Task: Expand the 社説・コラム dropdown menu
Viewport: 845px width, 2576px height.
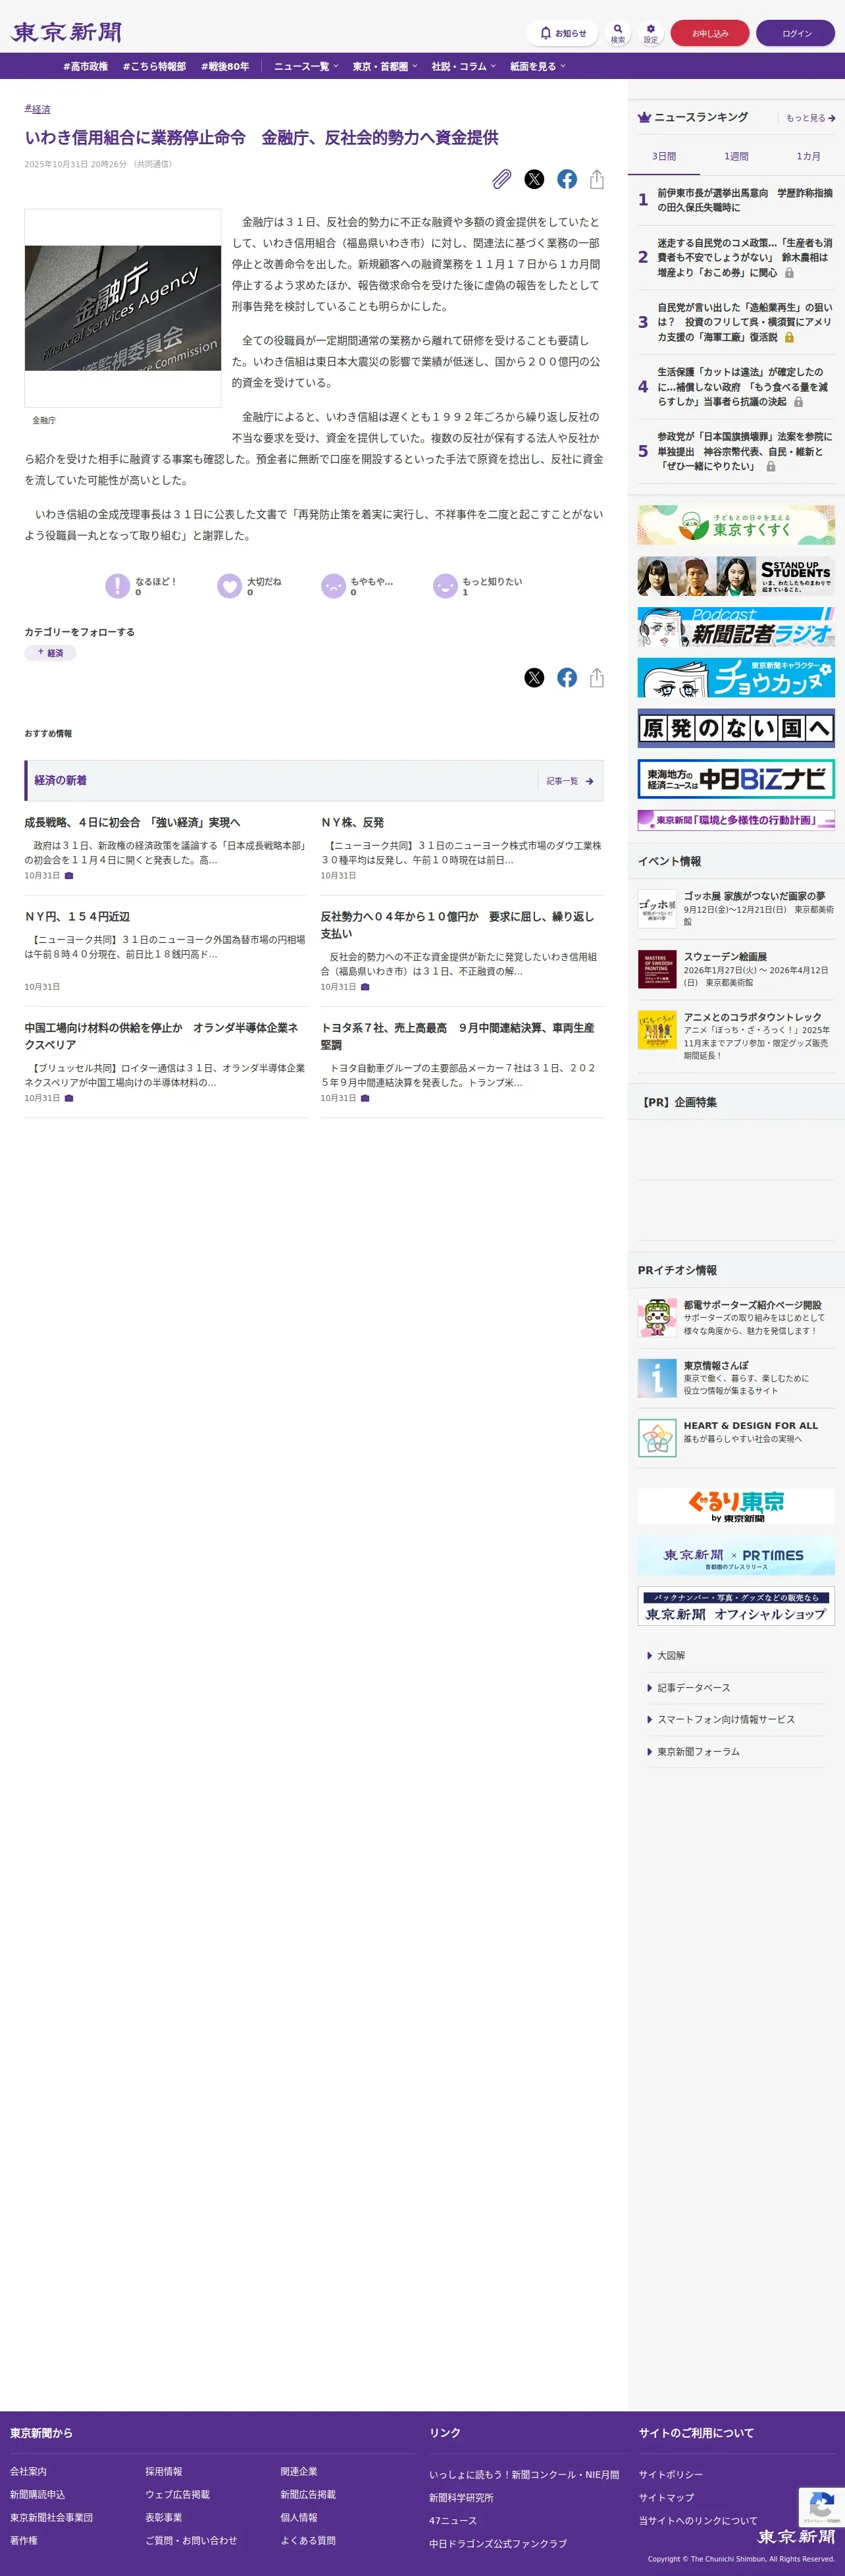Action: pos(463,67)
